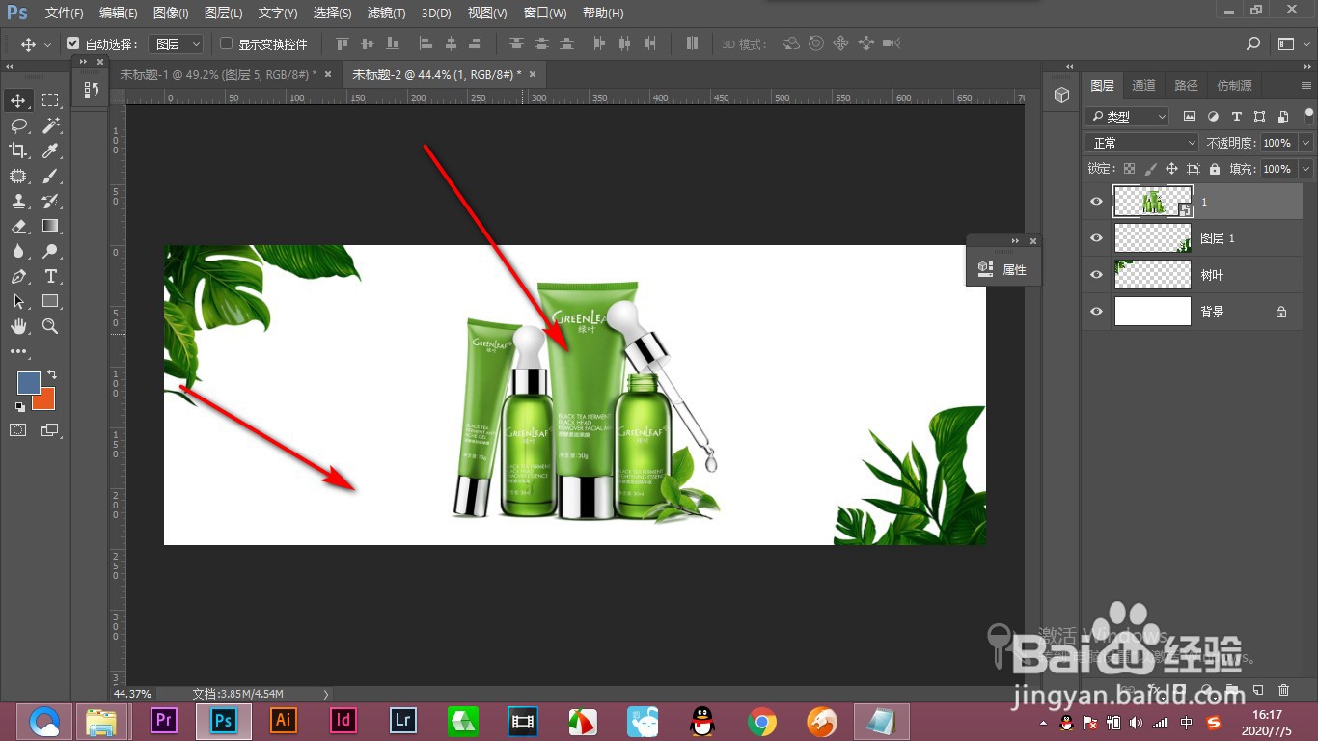The width and height of the screenshot is (1318, 741).
Task: Filter layers by pixel layer icon
Action: pyautogui.click(x=1189, y=116)
